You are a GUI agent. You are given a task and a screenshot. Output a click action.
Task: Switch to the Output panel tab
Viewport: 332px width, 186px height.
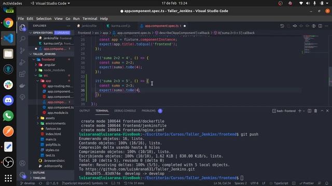(85, 111)
